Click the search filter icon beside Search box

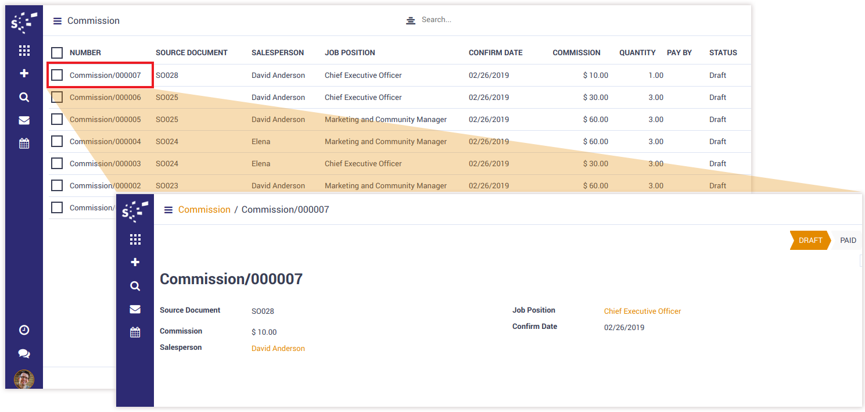pos(411,20)
